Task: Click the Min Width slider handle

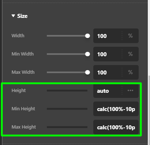Action: click(87, 54)
